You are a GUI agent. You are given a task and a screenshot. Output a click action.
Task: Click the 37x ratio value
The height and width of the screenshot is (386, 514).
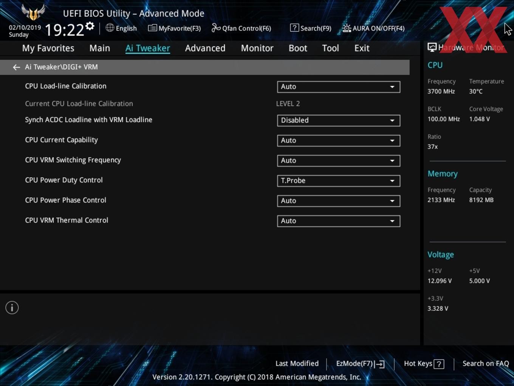point(433,146)
